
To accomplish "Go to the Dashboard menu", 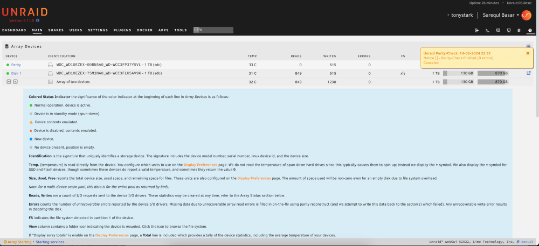I will (14, 30).
